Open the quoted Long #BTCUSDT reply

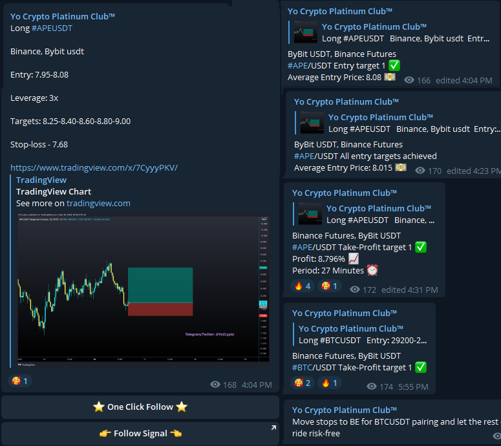click(x=361, y=334)
